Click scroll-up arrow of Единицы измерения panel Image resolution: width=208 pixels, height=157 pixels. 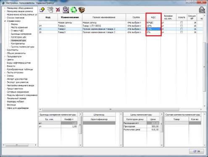pyautogui.click(x=80, y=114)
